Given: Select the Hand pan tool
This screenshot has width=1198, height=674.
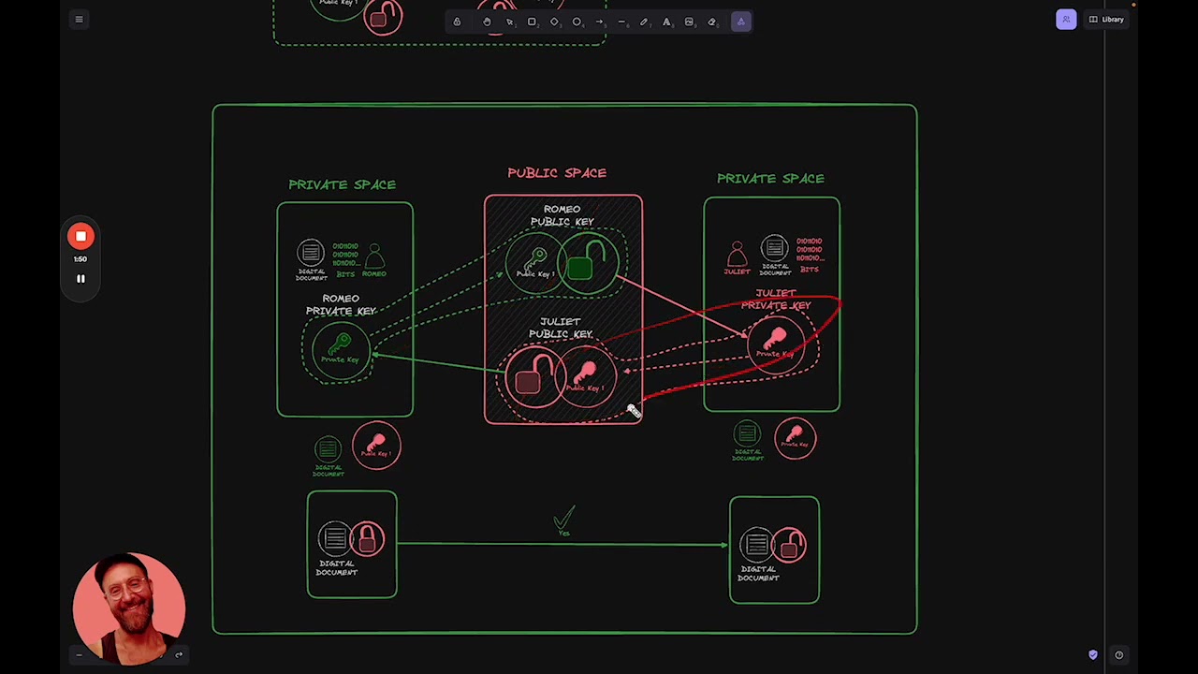Looking at the screenshot, I should tap(487, 22).
